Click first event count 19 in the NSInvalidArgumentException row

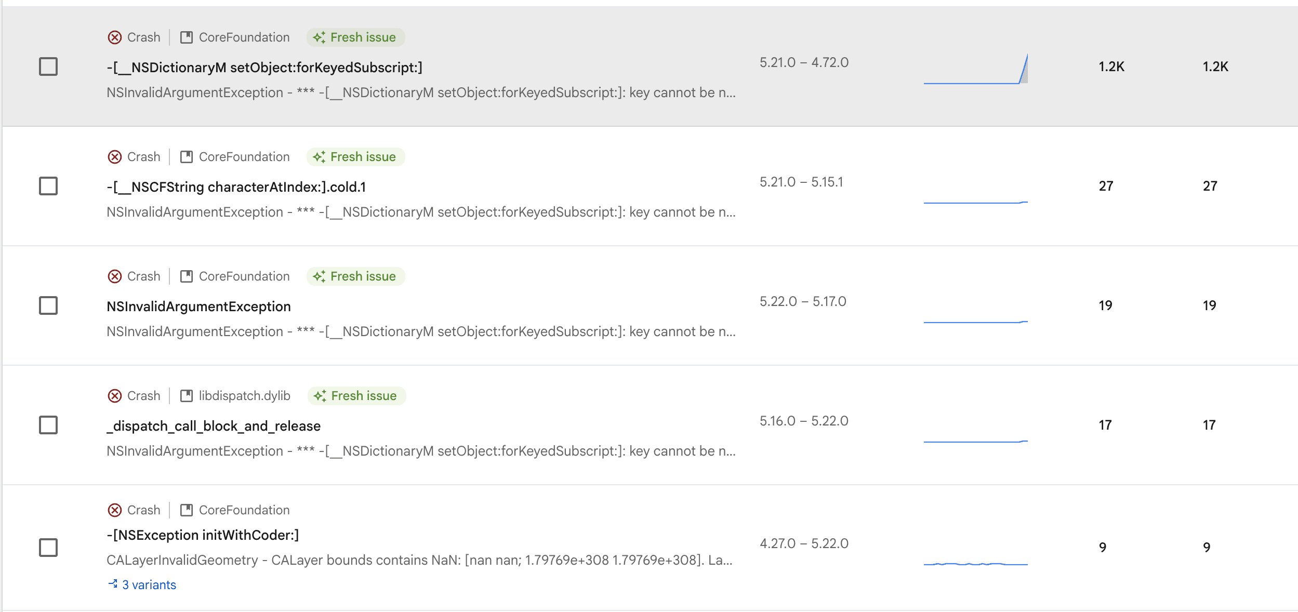click(x=1105, y=305)
